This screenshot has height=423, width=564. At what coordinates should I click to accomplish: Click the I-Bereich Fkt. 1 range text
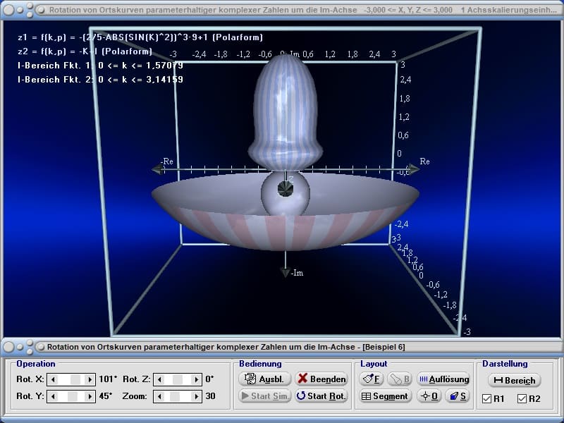pyautogui.click(x=100, y=66)
